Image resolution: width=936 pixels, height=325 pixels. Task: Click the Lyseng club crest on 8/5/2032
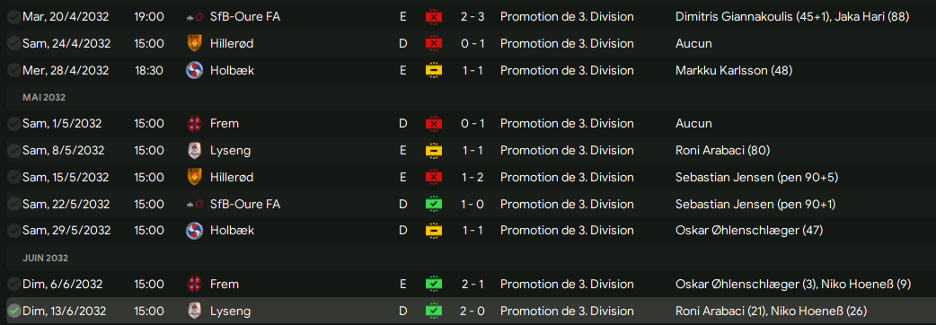pos(195,150)
